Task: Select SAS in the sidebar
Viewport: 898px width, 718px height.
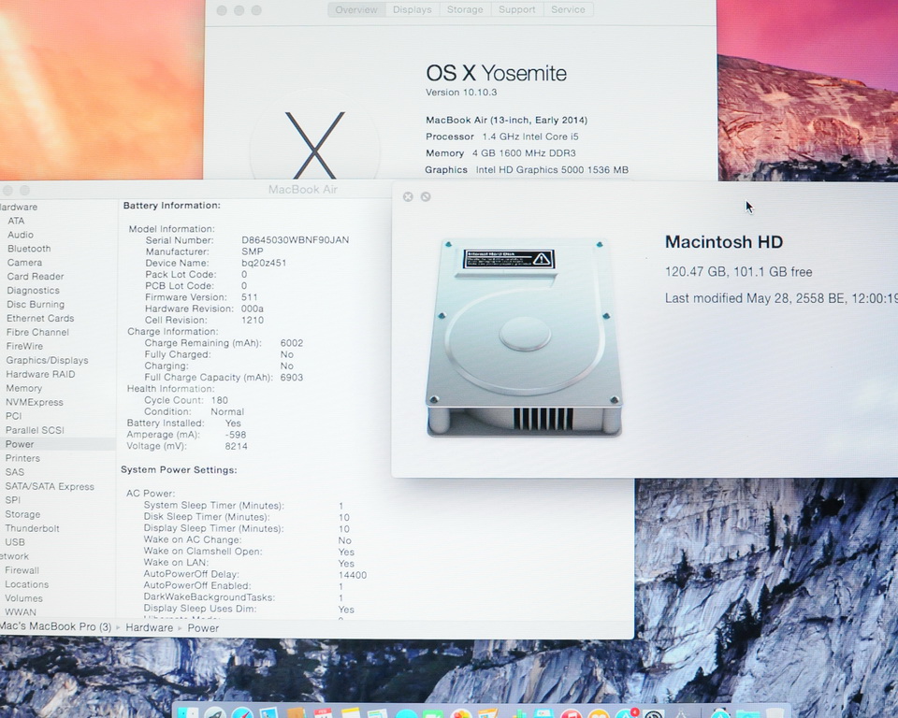Action: click(x=15, y=472)
